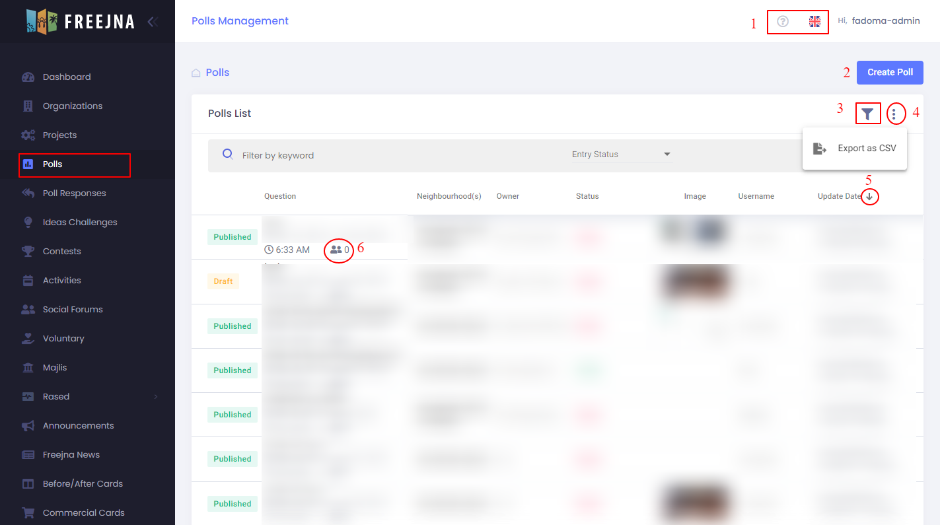The image size is (940, 525).
Task: Click the home icon in the Polls breadcrumb
Action: 196,73
